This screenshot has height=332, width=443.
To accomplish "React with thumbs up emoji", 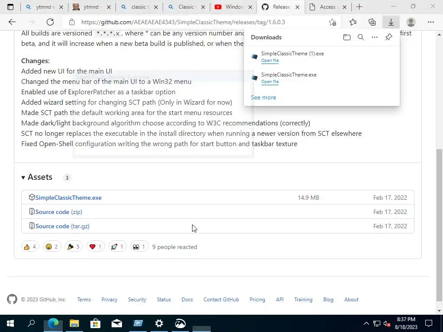I will coord(30,247).
